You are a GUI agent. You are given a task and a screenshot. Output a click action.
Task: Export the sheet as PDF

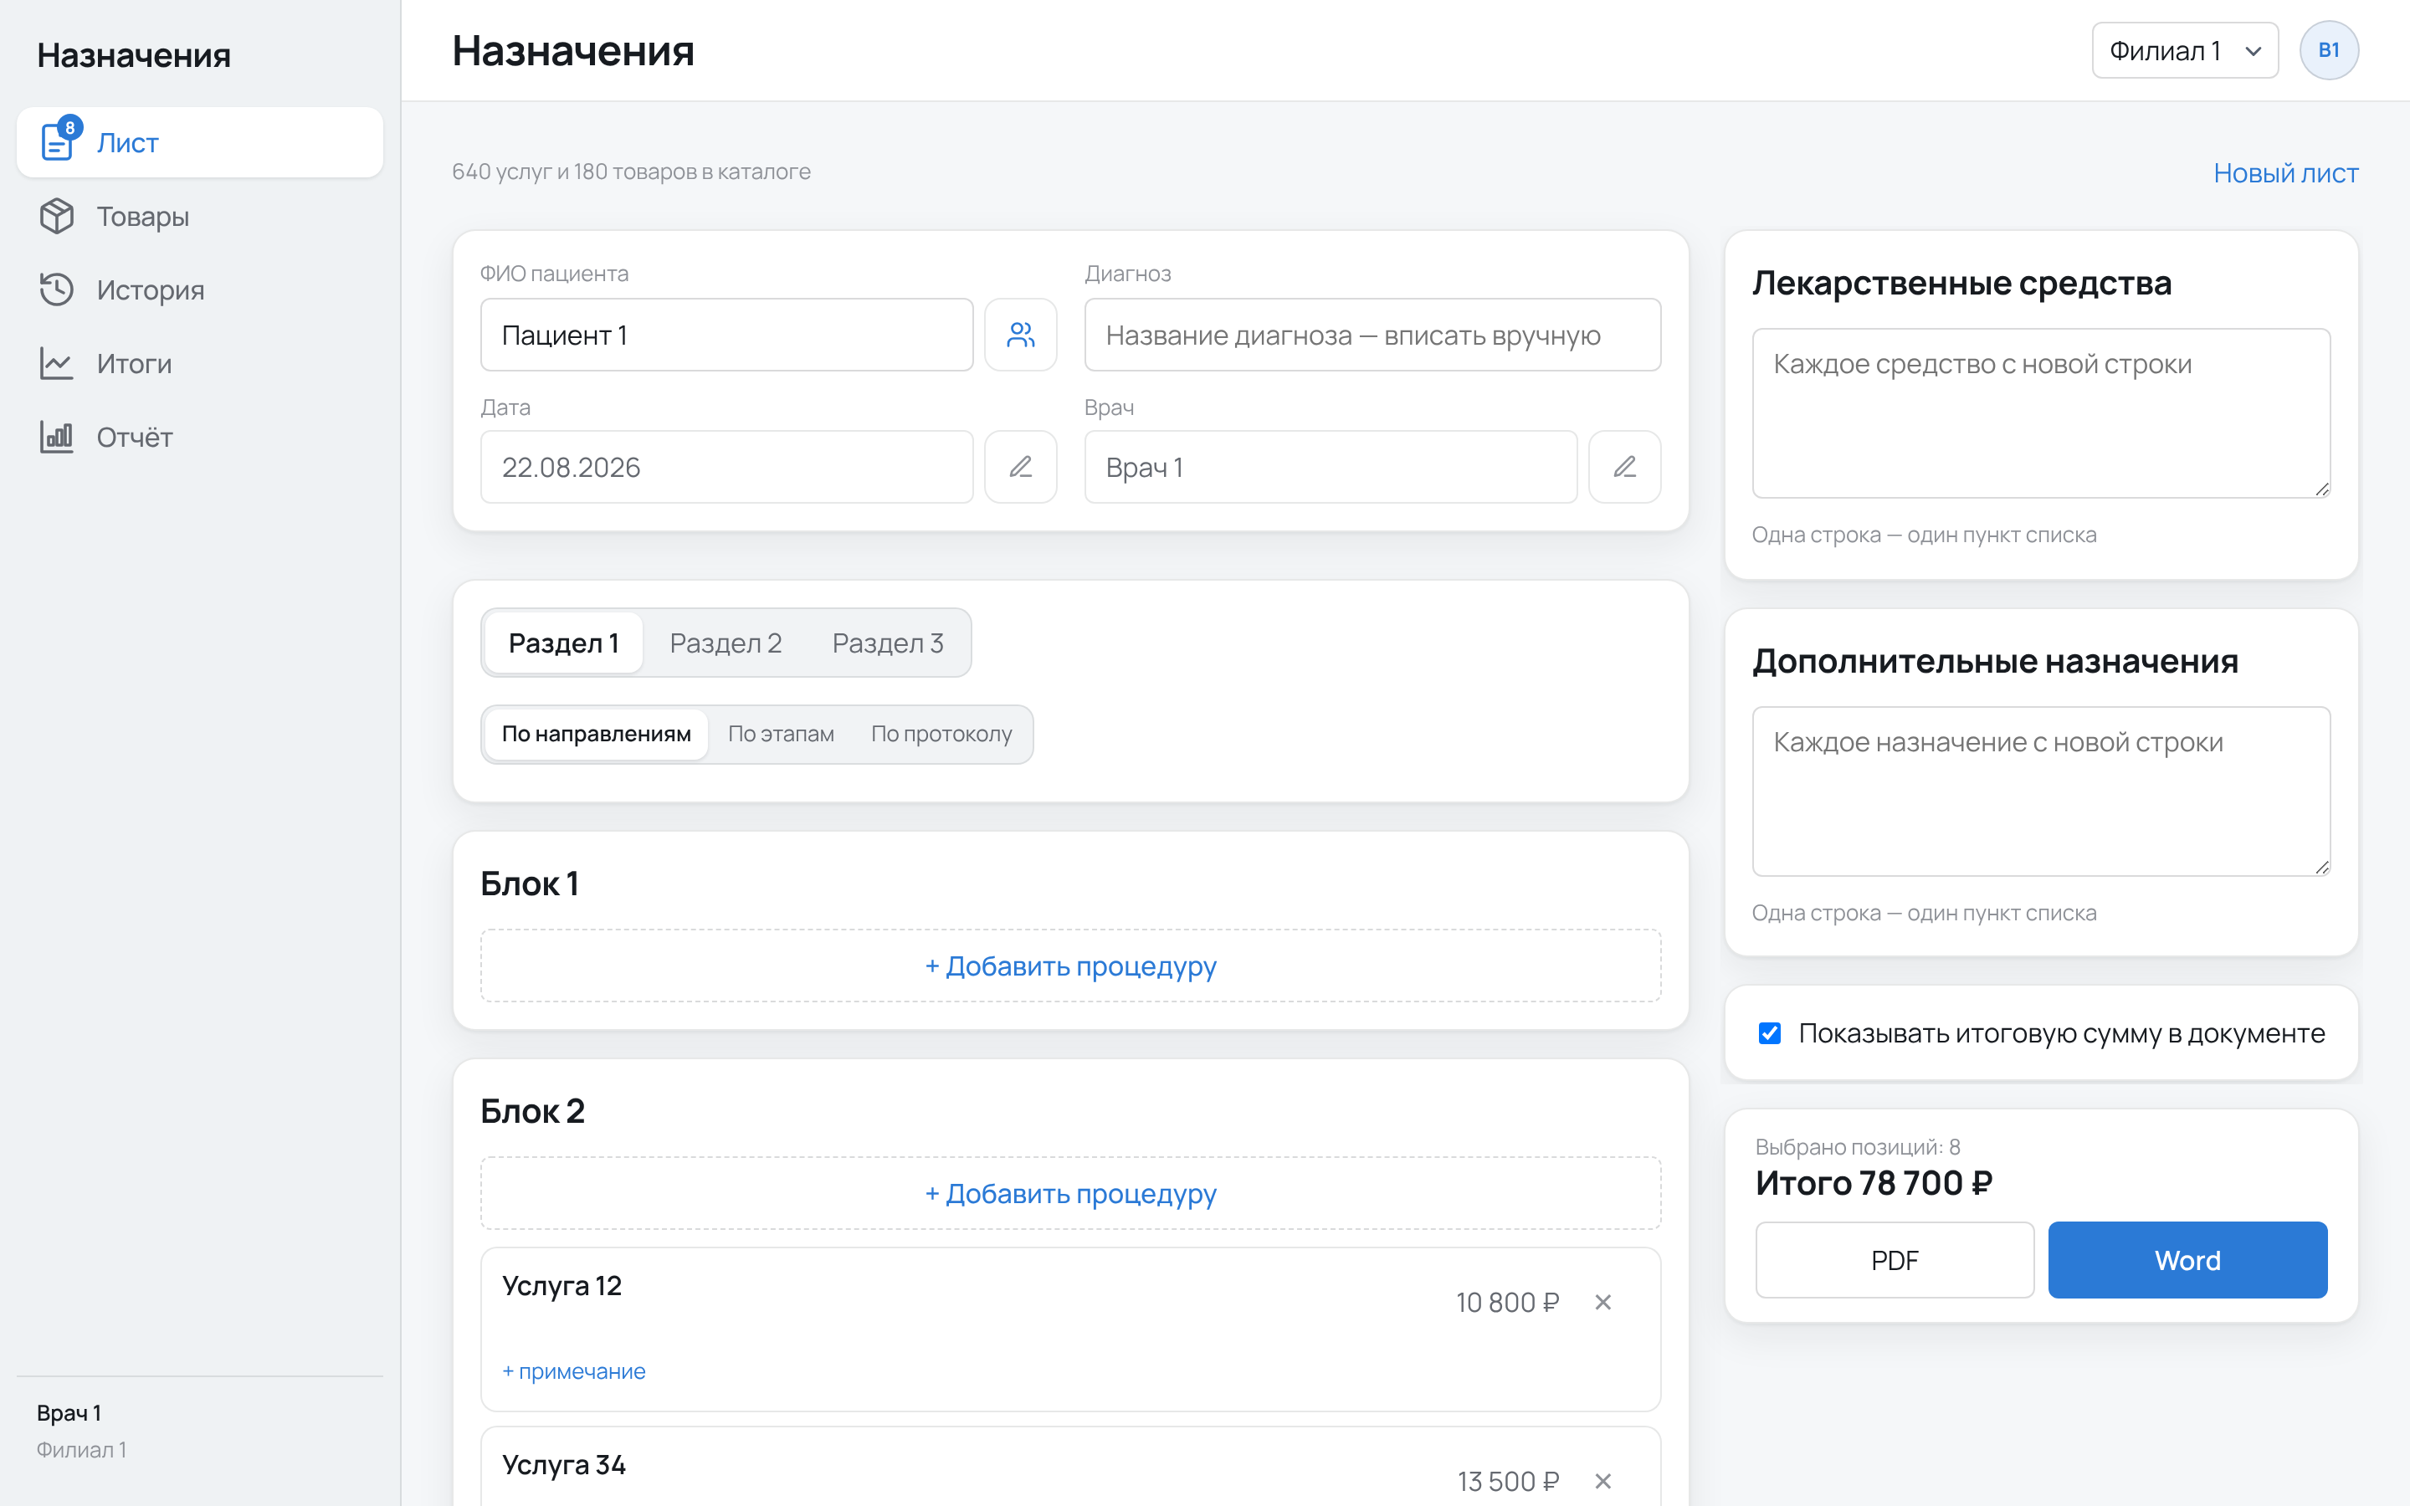pyautogui.click(x=1895, y=1260)
